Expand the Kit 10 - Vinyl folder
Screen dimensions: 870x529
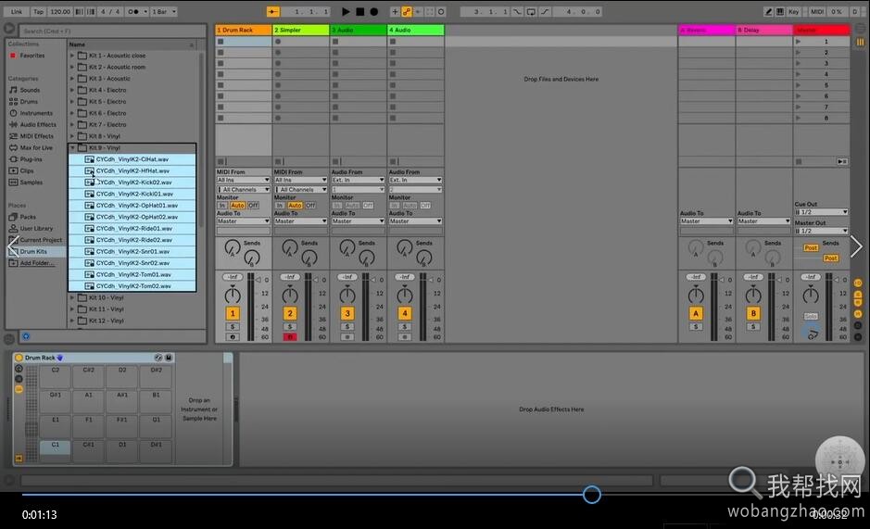(72, 297)
